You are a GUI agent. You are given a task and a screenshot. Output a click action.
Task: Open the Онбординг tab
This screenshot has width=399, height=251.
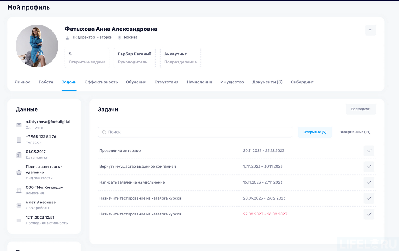pos(302,82)
